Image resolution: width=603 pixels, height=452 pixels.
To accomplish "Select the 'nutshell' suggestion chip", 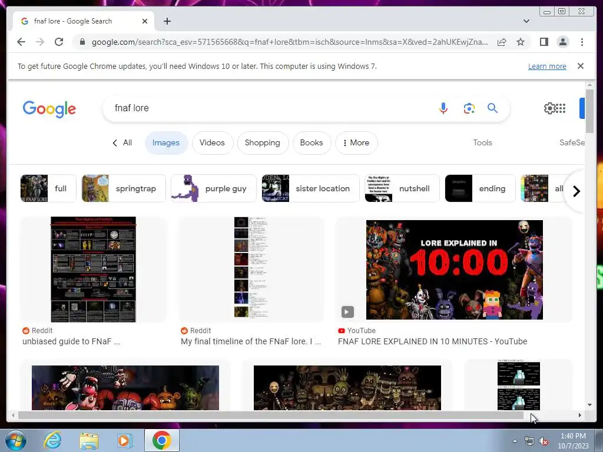I will (402, 188).
